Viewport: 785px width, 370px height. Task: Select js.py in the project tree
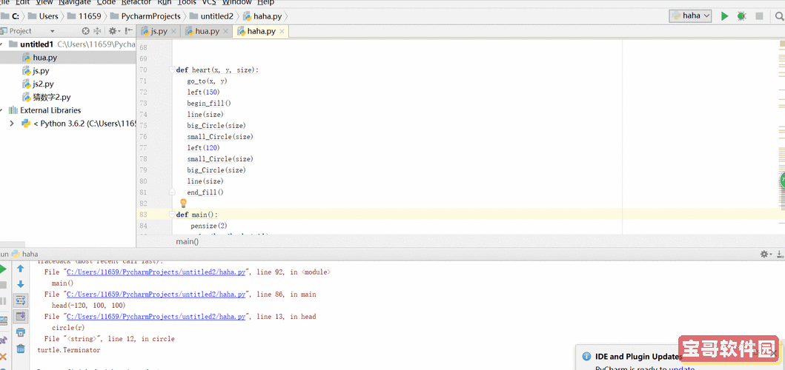pos(67,70)
